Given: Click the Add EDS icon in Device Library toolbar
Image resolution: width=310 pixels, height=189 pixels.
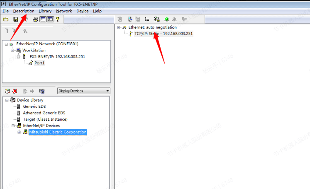Looking at the screenshot, I should tap(7, 91).
